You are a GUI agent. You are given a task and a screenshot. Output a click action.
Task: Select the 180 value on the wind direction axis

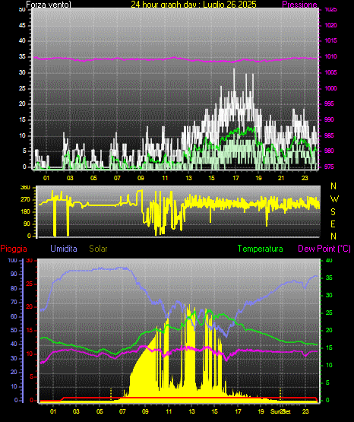(25, 212)
